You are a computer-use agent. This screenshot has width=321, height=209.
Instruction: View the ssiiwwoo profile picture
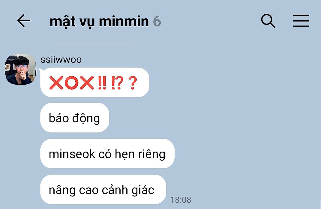coord(20,69)
